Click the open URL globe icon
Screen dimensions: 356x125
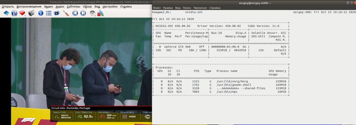14,13
